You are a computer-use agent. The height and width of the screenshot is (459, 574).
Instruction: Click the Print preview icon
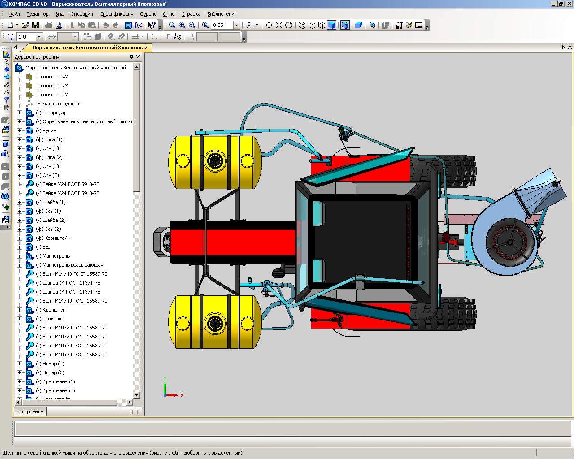59,25
